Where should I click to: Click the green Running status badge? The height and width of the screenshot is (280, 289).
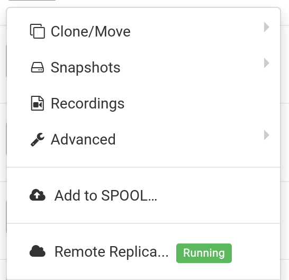[204, 253]
